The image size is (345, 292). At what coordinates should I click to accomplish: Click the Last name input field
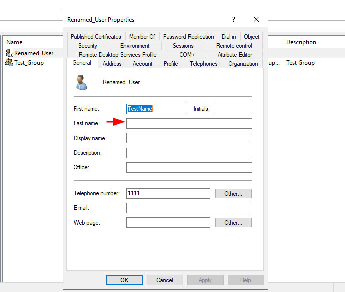click(x=189, y=124)
